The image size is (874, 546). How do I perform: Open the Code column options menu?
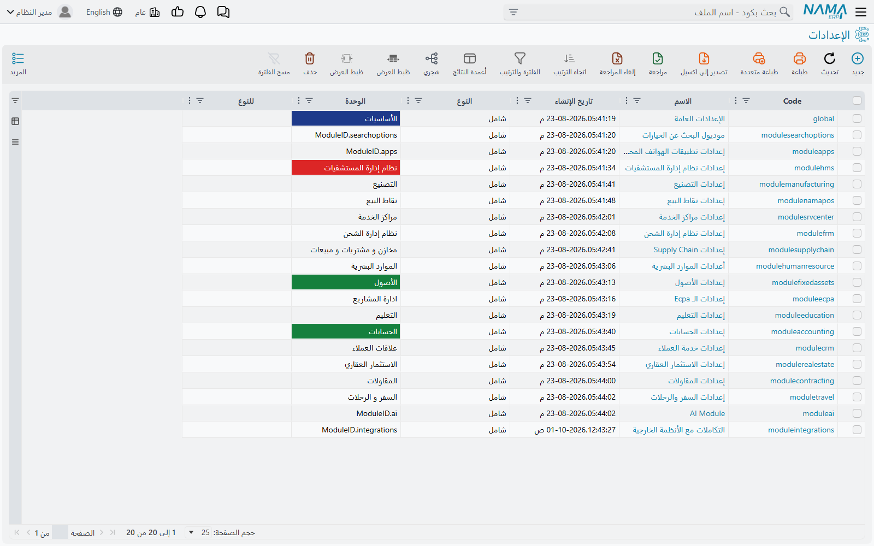(736, 100)
